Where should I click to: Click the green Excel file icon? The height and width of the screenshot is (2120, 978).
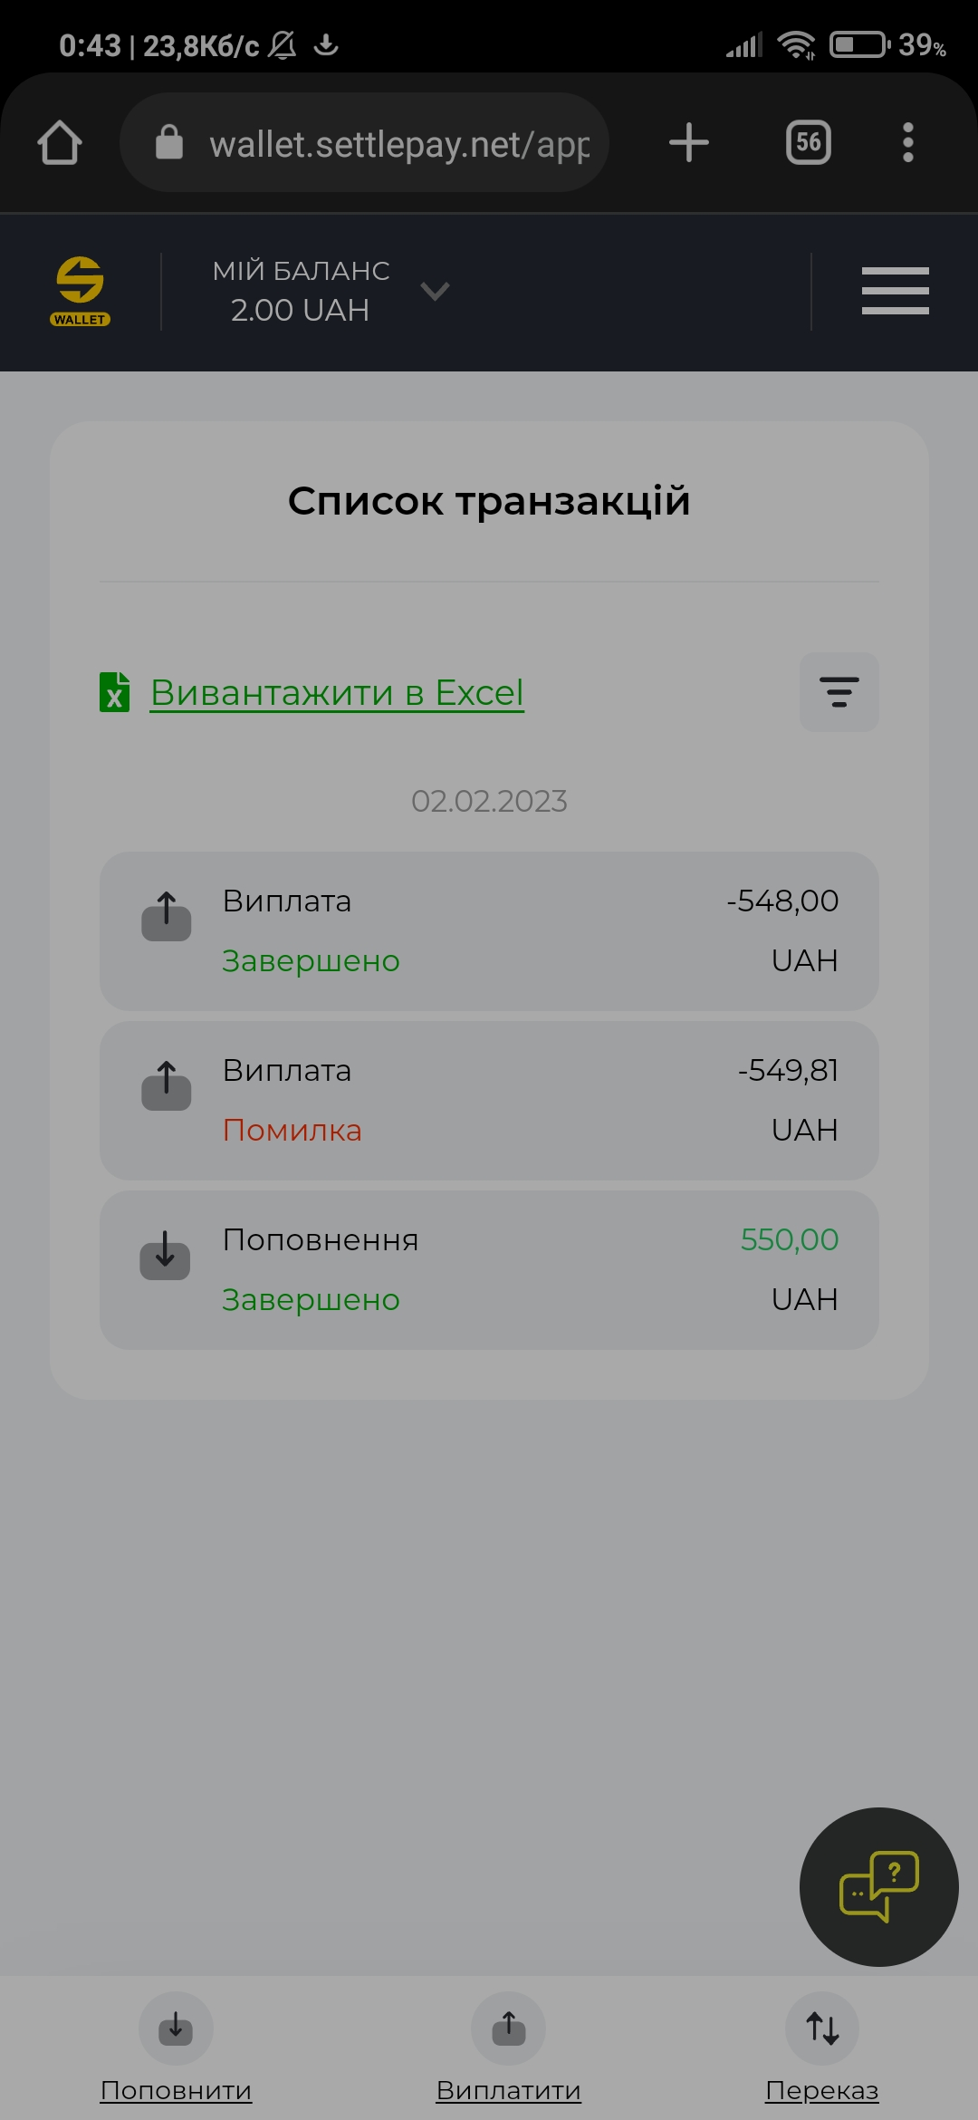tap(115, 692)
